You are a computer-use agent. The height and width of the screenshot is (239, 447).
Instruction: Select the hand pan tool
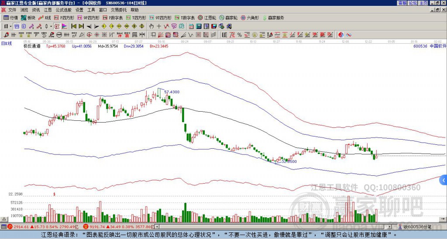click(151, 27)
